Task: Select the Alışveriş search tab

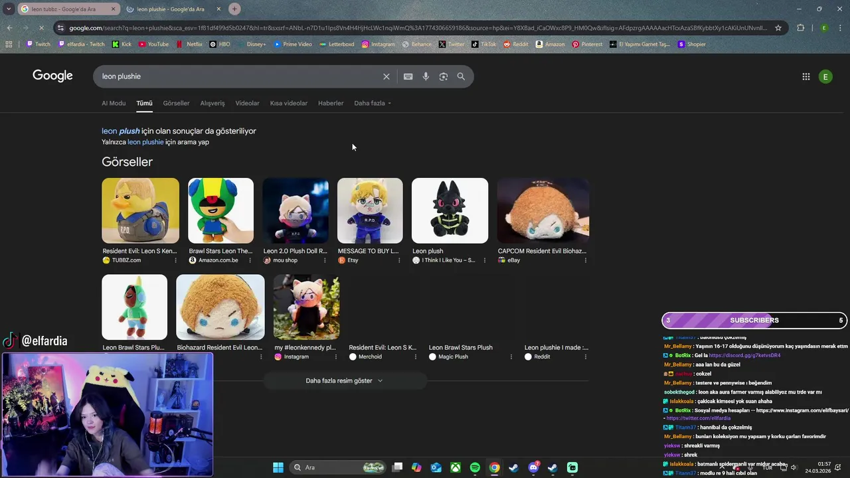Action: 212,103
